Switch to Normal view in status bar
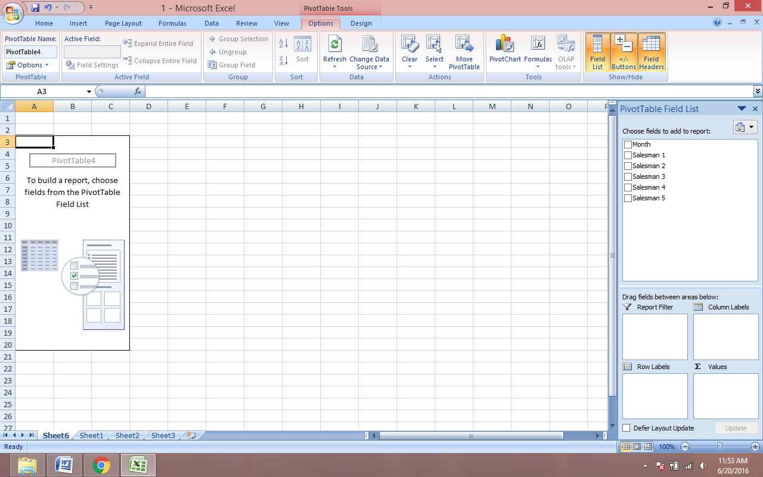Viewport: 763px width, 477px height. (x=626, y=447)
